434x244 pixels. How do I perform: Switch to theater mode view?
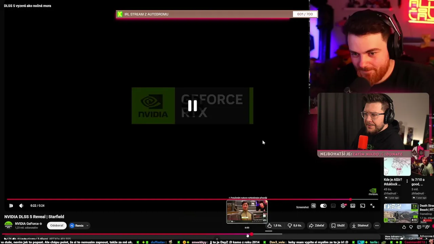(x=353, y=206)
